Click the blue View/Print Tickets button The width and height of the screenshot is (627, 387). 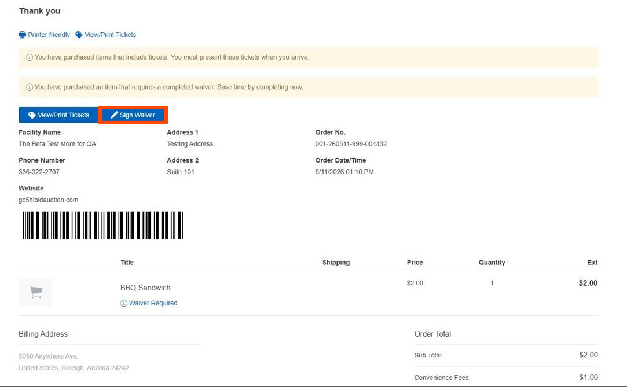58,115
